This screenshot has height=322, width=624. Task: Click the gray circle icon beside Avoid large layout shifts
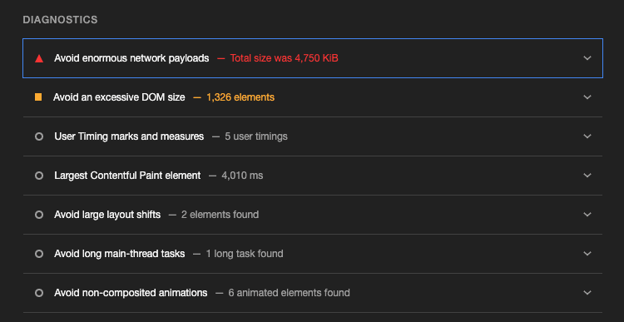click(x=39, y=215)
